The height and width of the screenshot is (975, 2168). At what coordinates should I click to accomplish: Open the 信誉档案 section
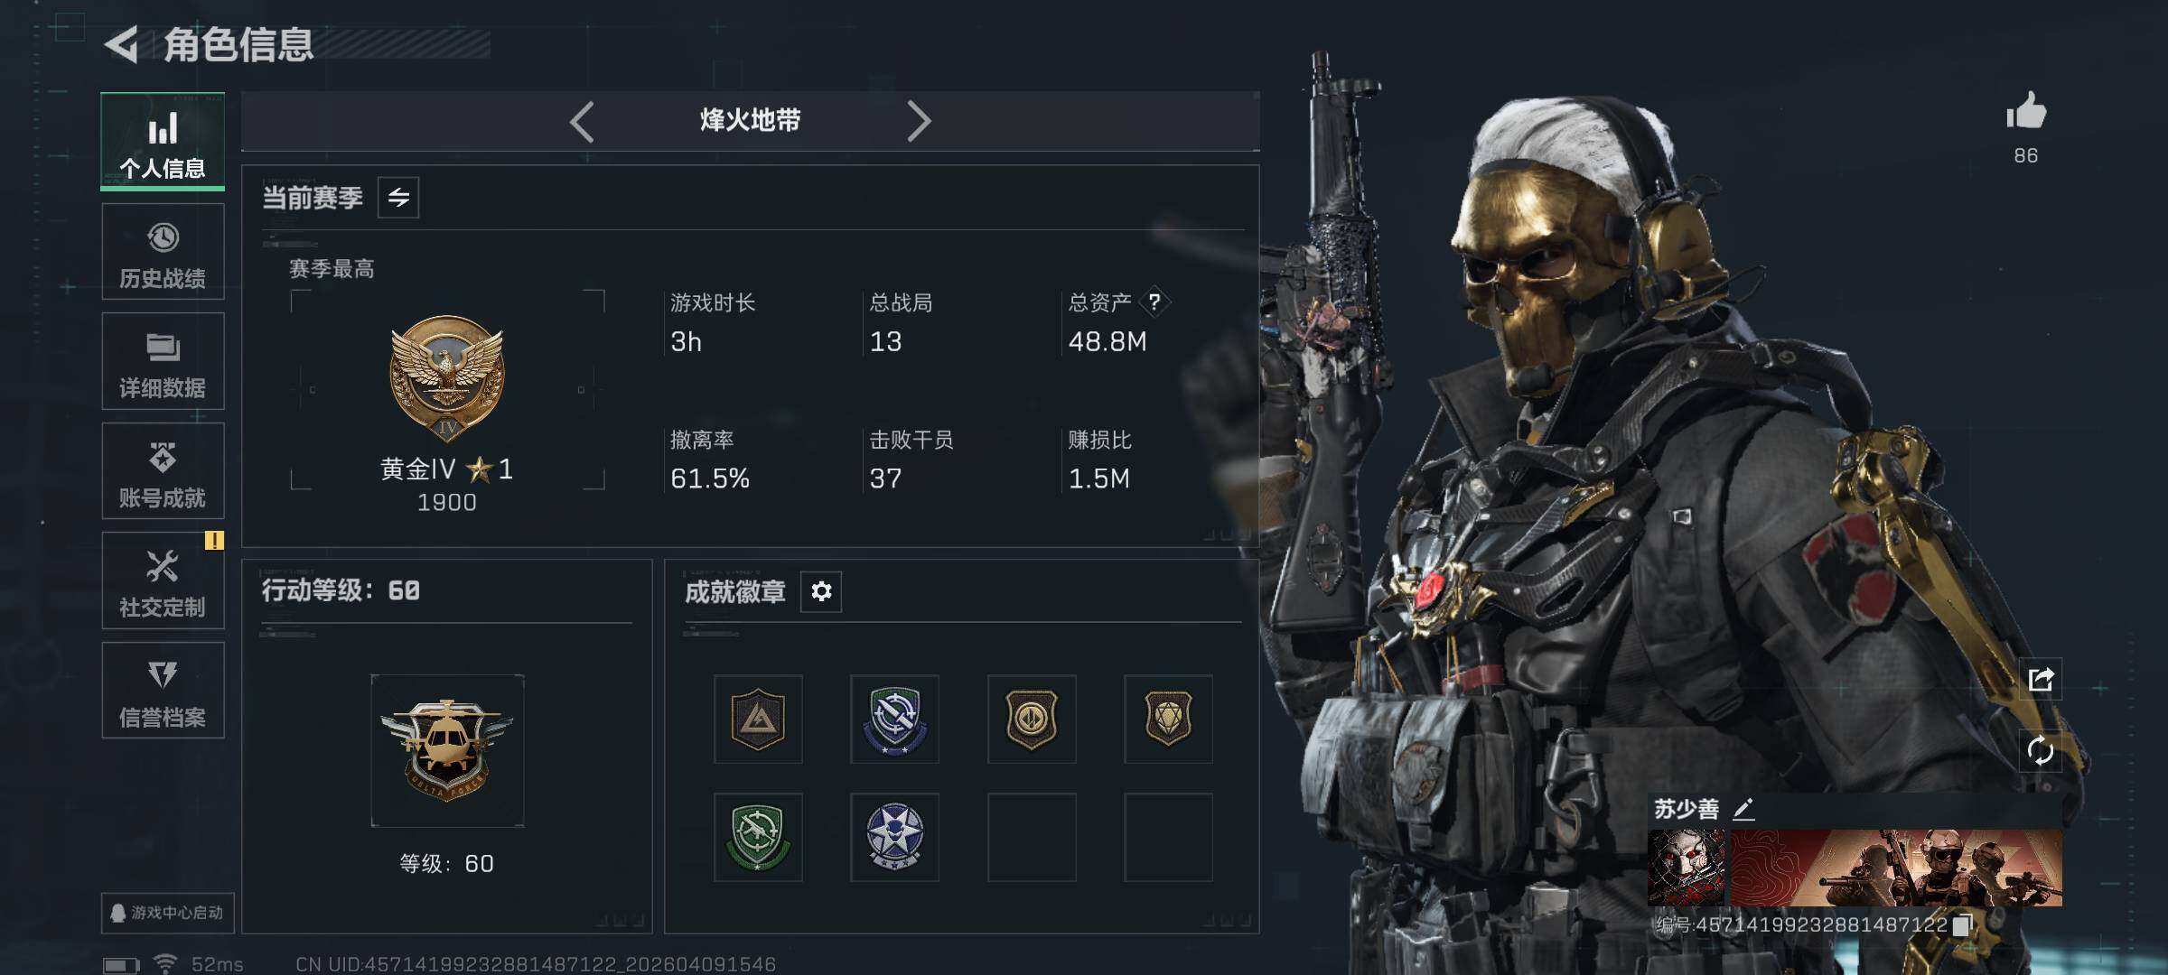pos(163,691)
